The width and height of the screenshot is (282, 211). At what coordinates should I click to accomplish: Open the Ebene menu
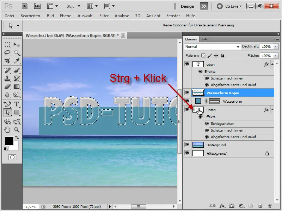[x=66, y=16]
